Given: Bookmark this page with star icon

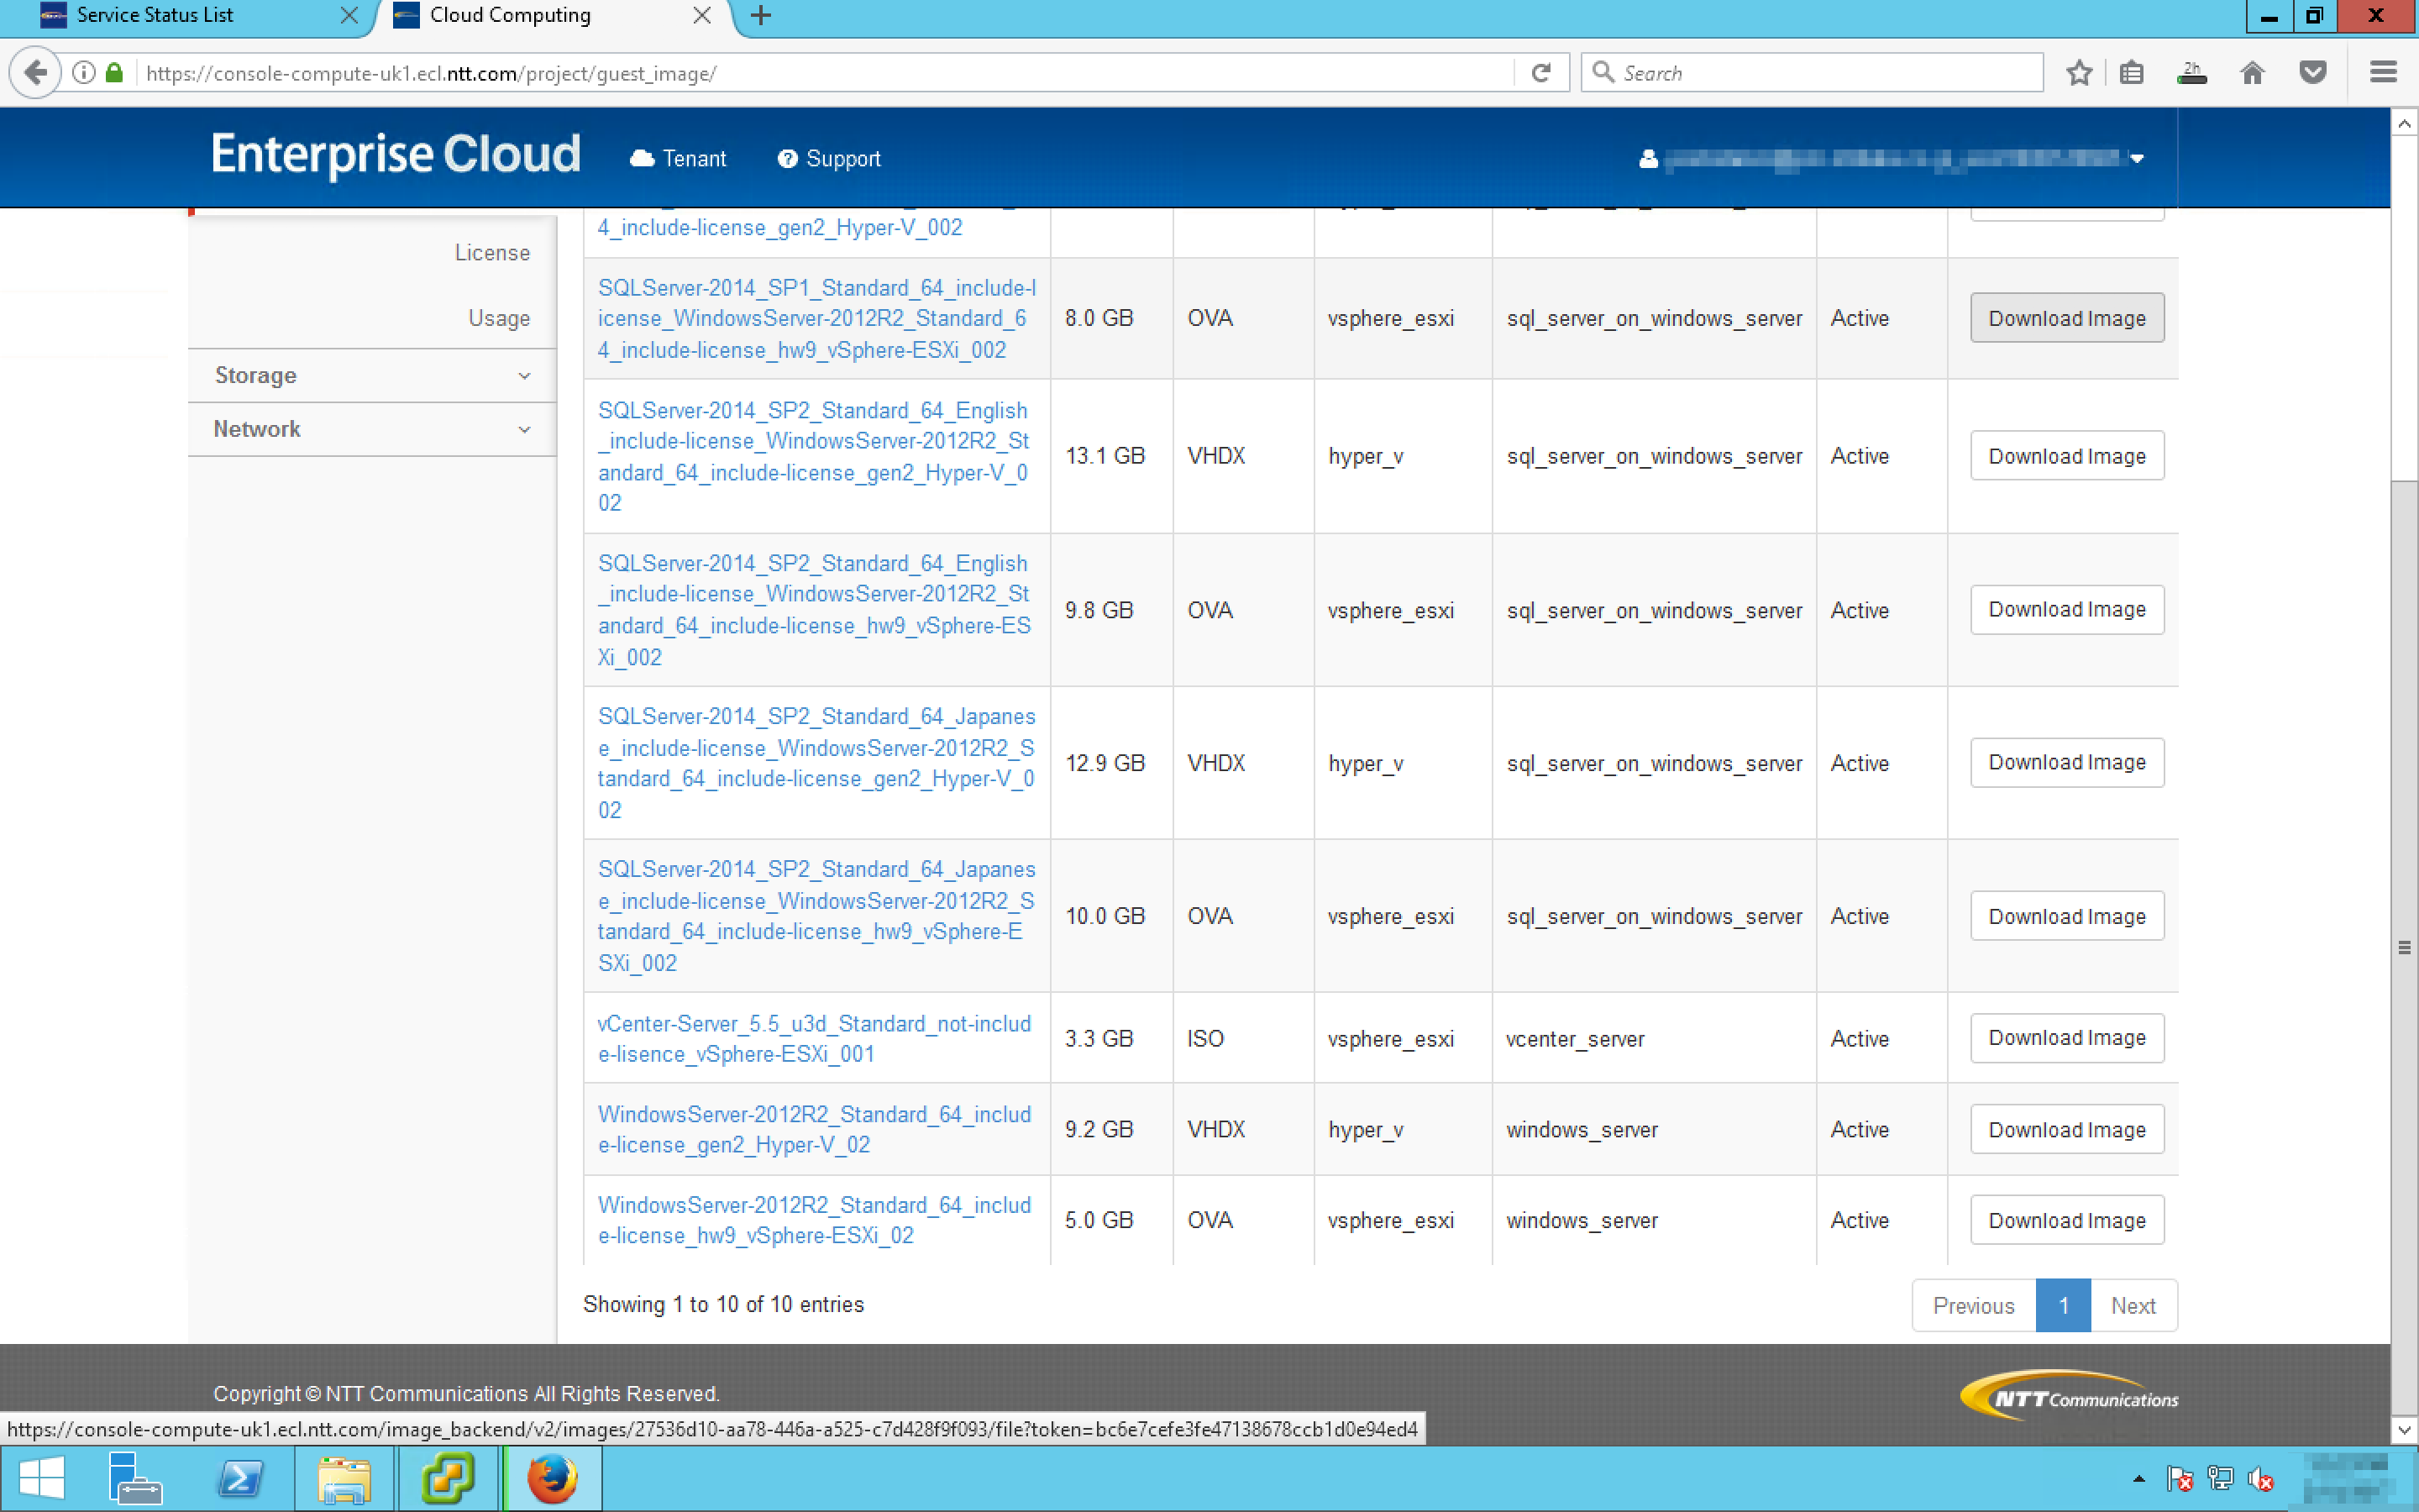Looking at the screenshot, I should click(2079, 73).
